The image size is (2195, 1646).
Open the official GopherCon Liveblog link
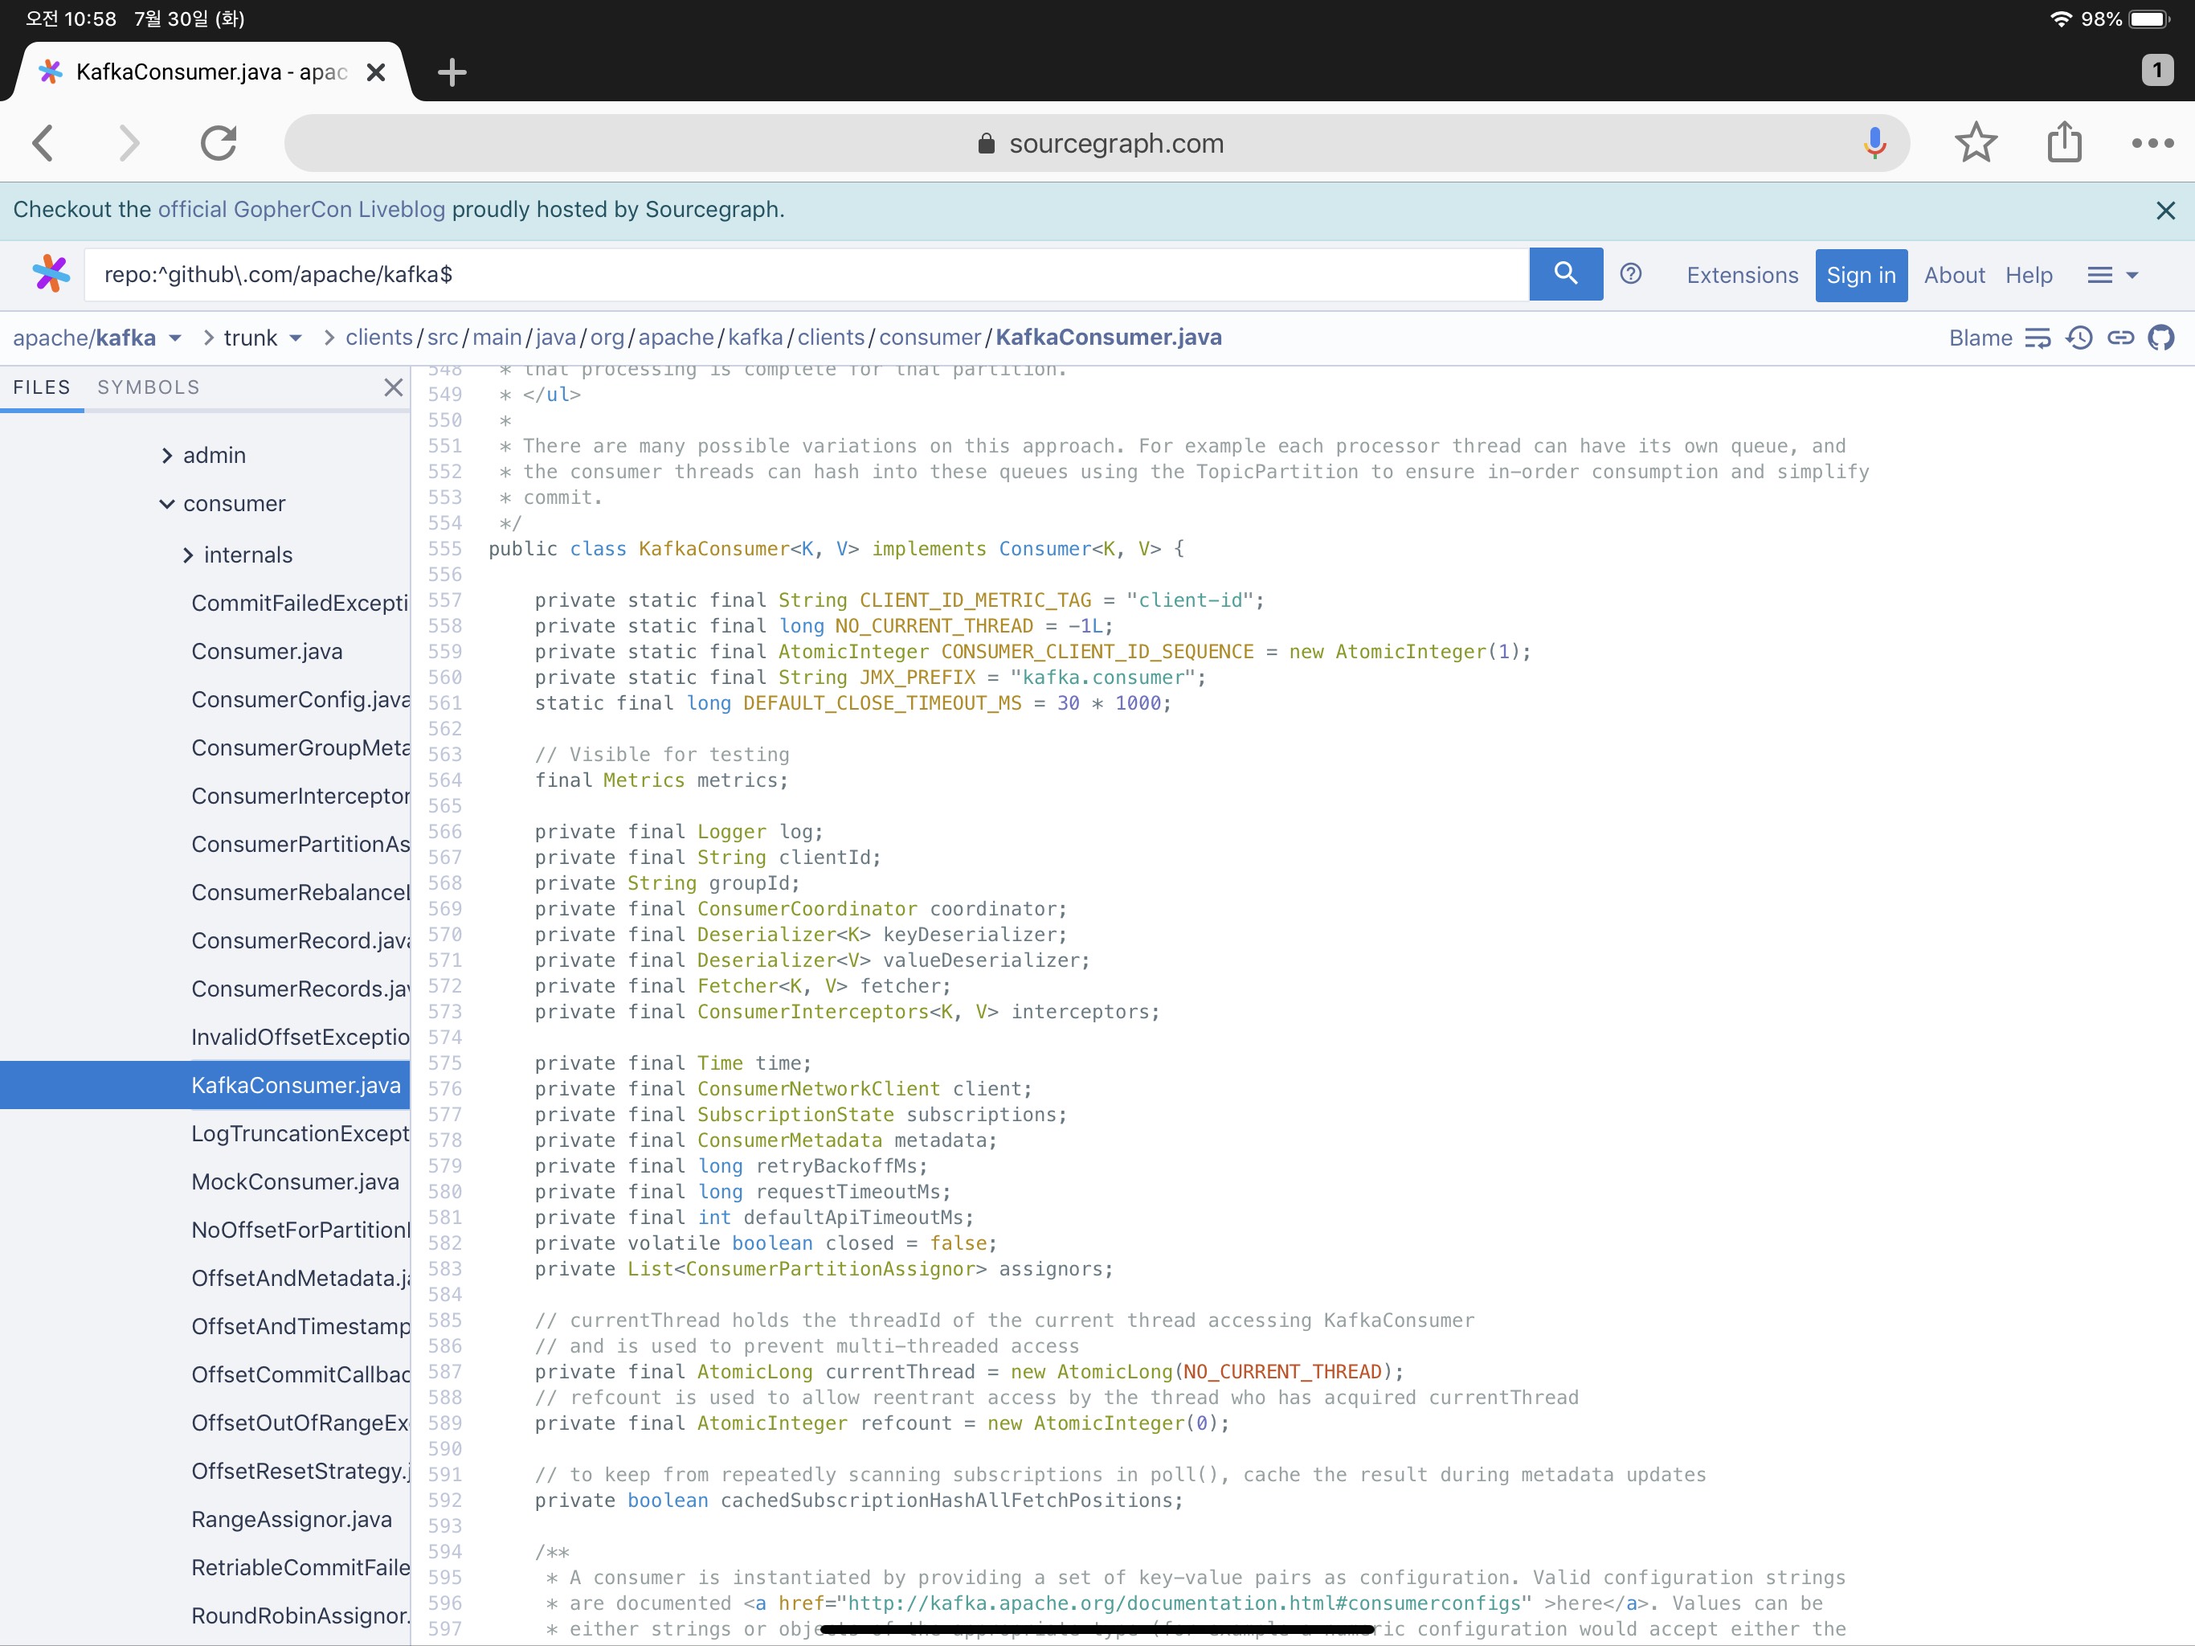pos(300,210)
